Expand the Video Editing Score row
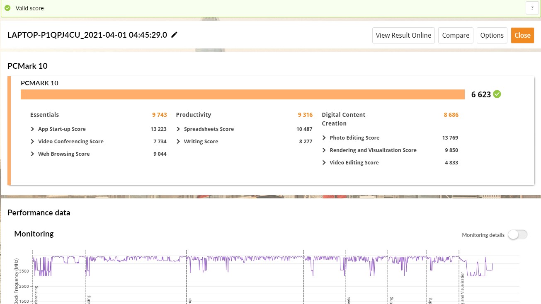This screenshot has width=541, height=304. click(x=324, y=163)
